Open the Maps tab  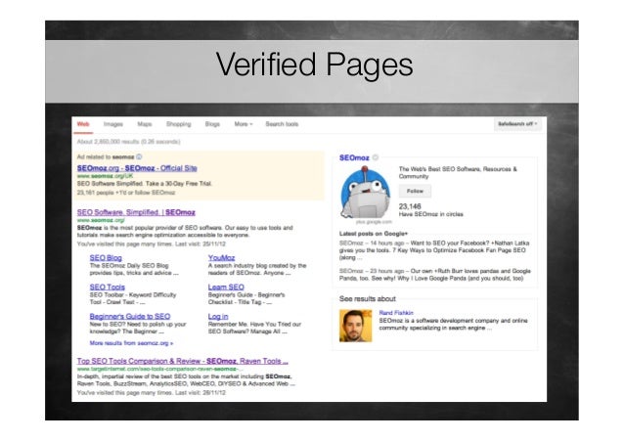145,124
